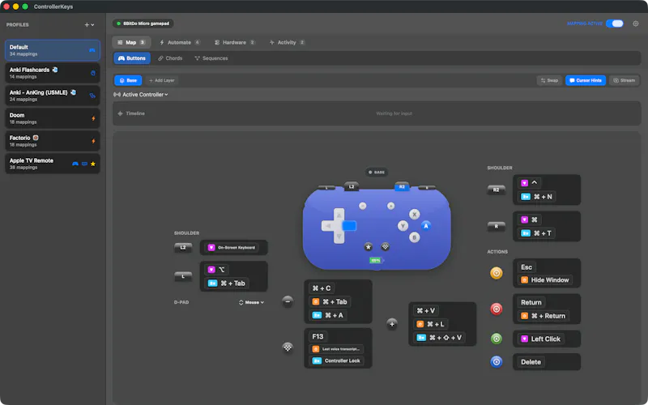
Task: Click the Timeline sparkle icon
Action: click(x=120, y=113)
